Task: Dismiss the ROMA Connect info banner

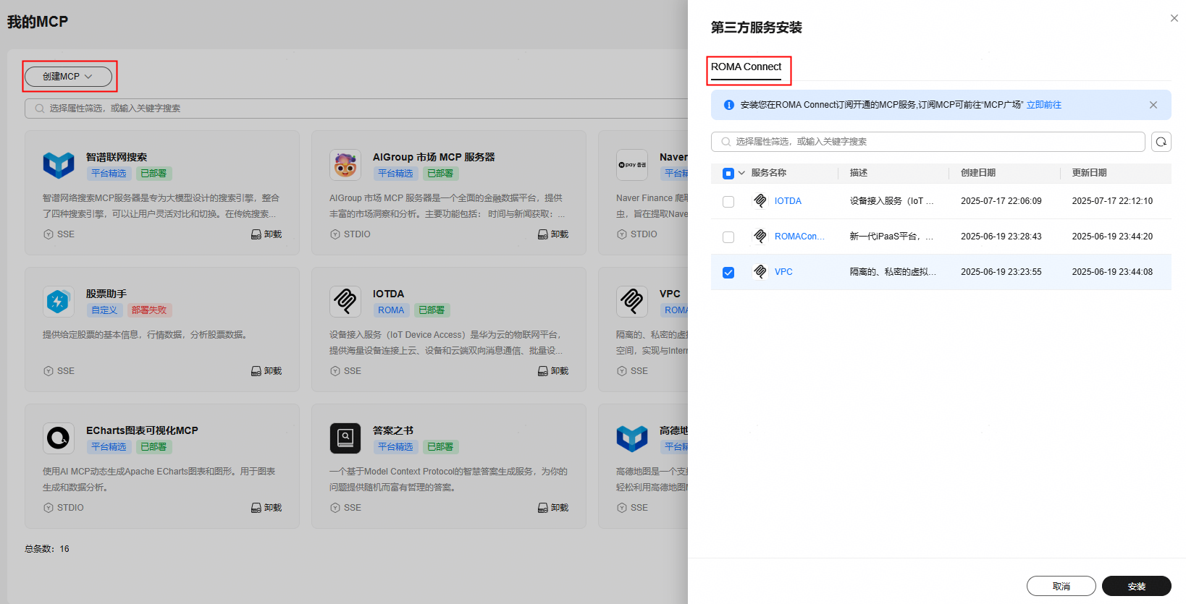Action: [1153, 105]
